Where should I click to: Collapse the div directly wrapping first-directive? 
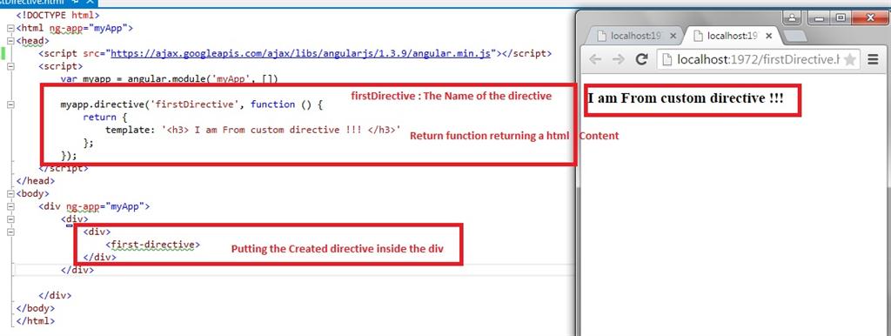10,232
